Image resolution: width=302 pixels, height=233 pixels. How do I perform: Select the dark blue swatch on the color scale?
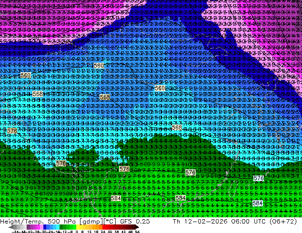point(45,227)
